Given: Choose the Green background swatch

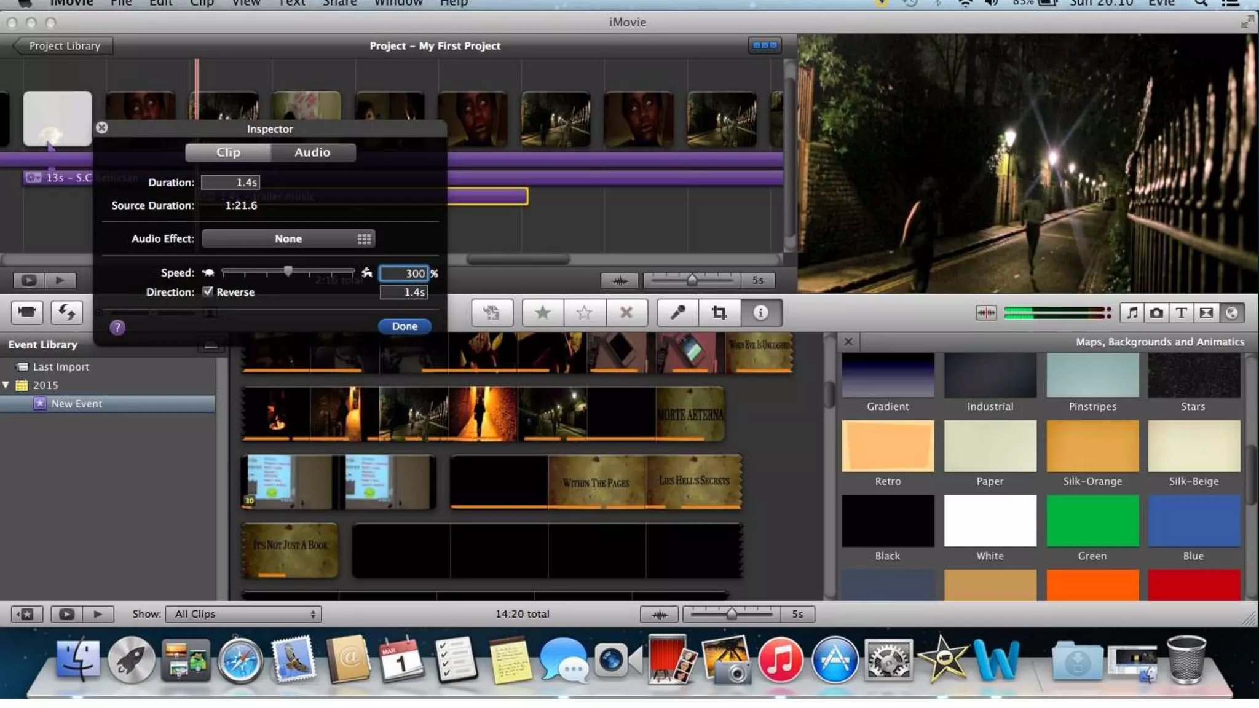Looking at the screenshot, I should [1092, 521].
